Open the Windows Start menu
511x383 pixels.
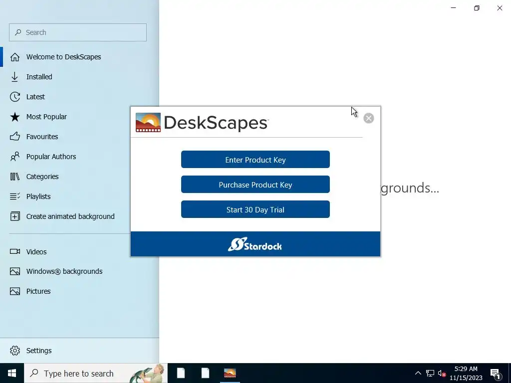tap(12, 373)
